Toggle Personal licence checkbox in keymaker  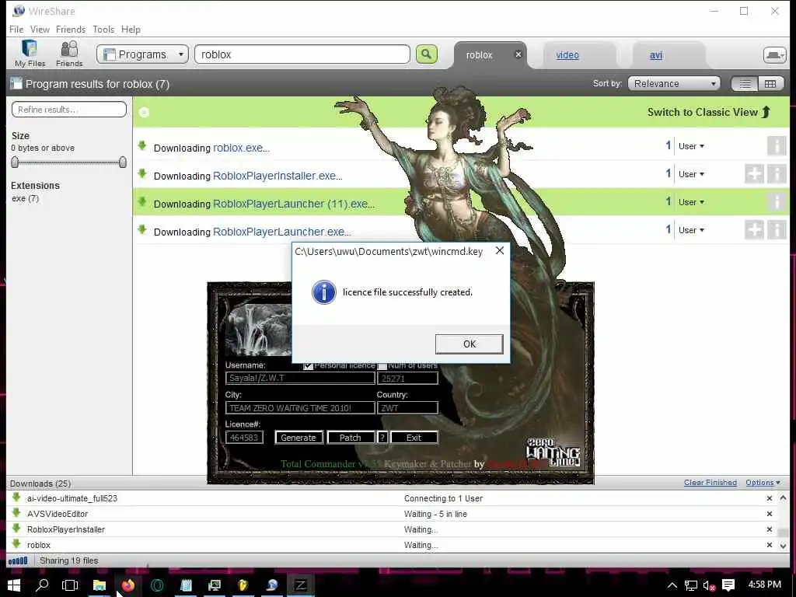pyautogui.click(x=308, y=365)
